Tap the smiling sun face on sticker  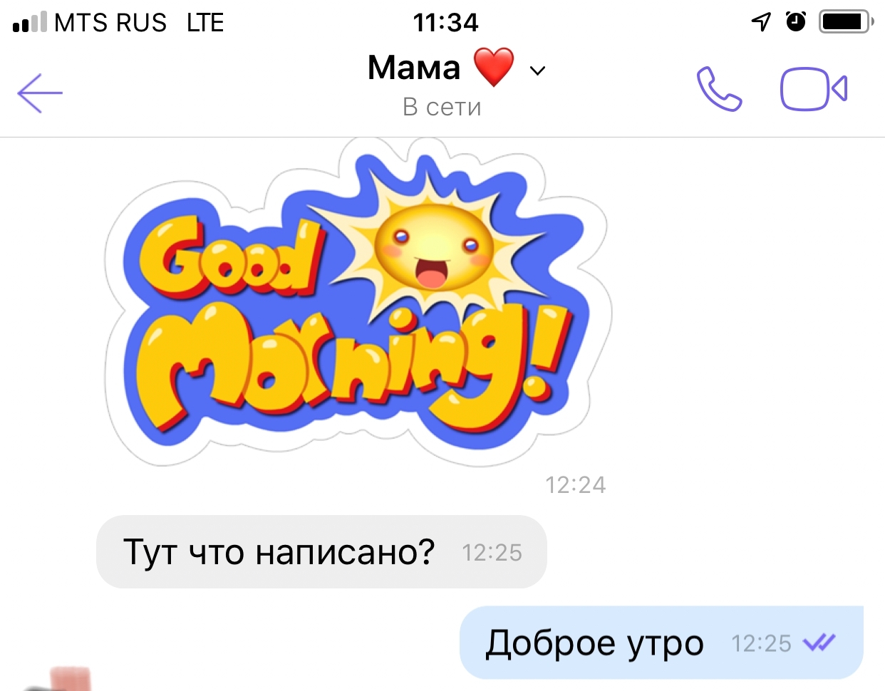[x=434, y=248]
